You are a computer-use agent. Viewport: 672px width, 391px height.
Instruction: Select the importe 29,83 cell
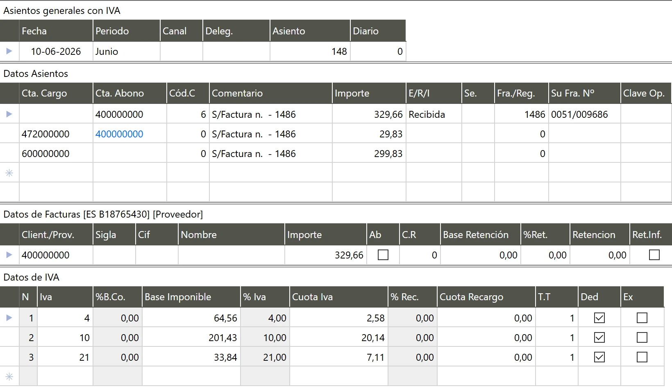tap(369, 134)
